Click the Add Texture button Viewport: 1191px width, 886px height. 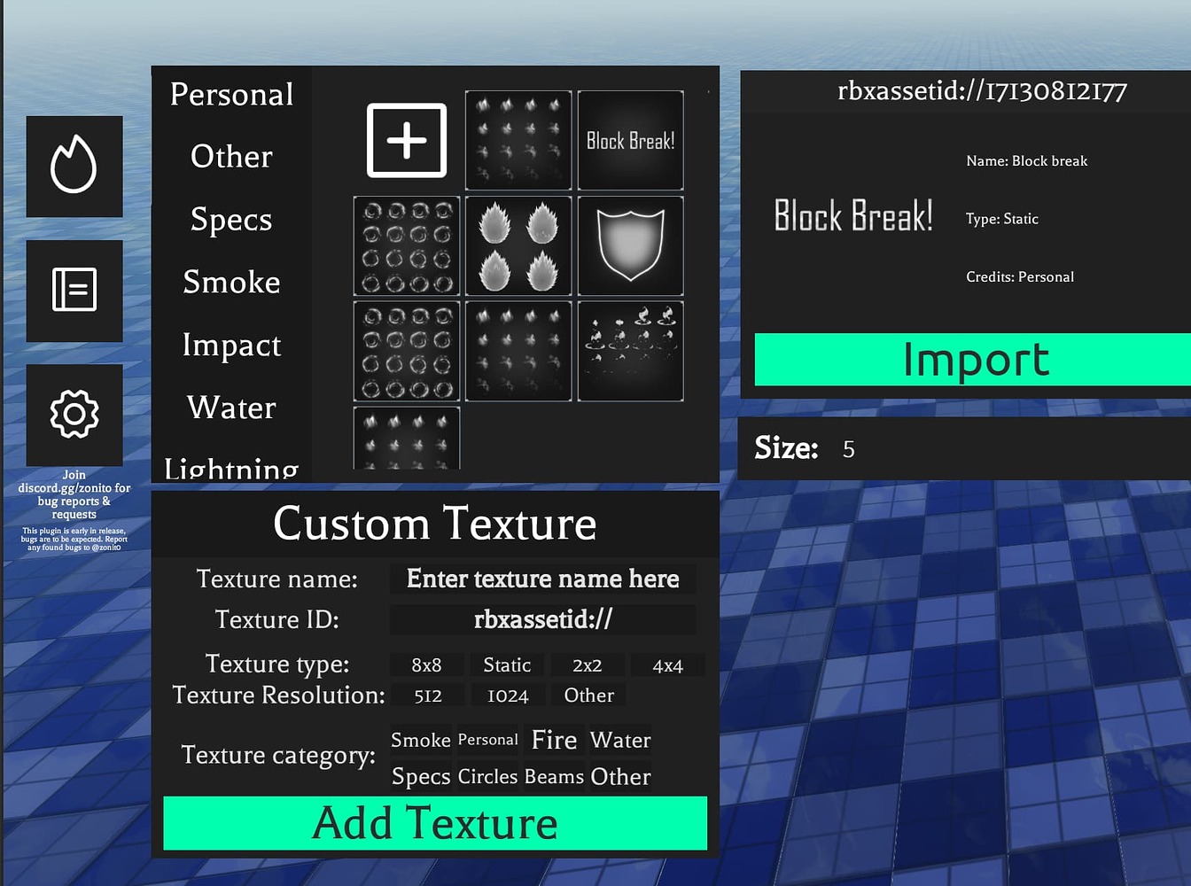434,823
